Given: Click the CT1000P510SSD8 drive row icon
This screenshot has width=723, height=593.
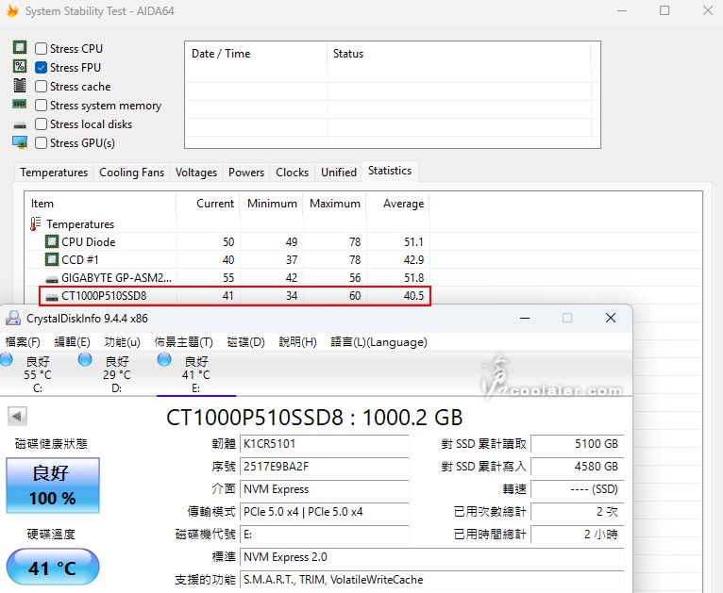Looking at the screenshot, I should click(52, 297).
